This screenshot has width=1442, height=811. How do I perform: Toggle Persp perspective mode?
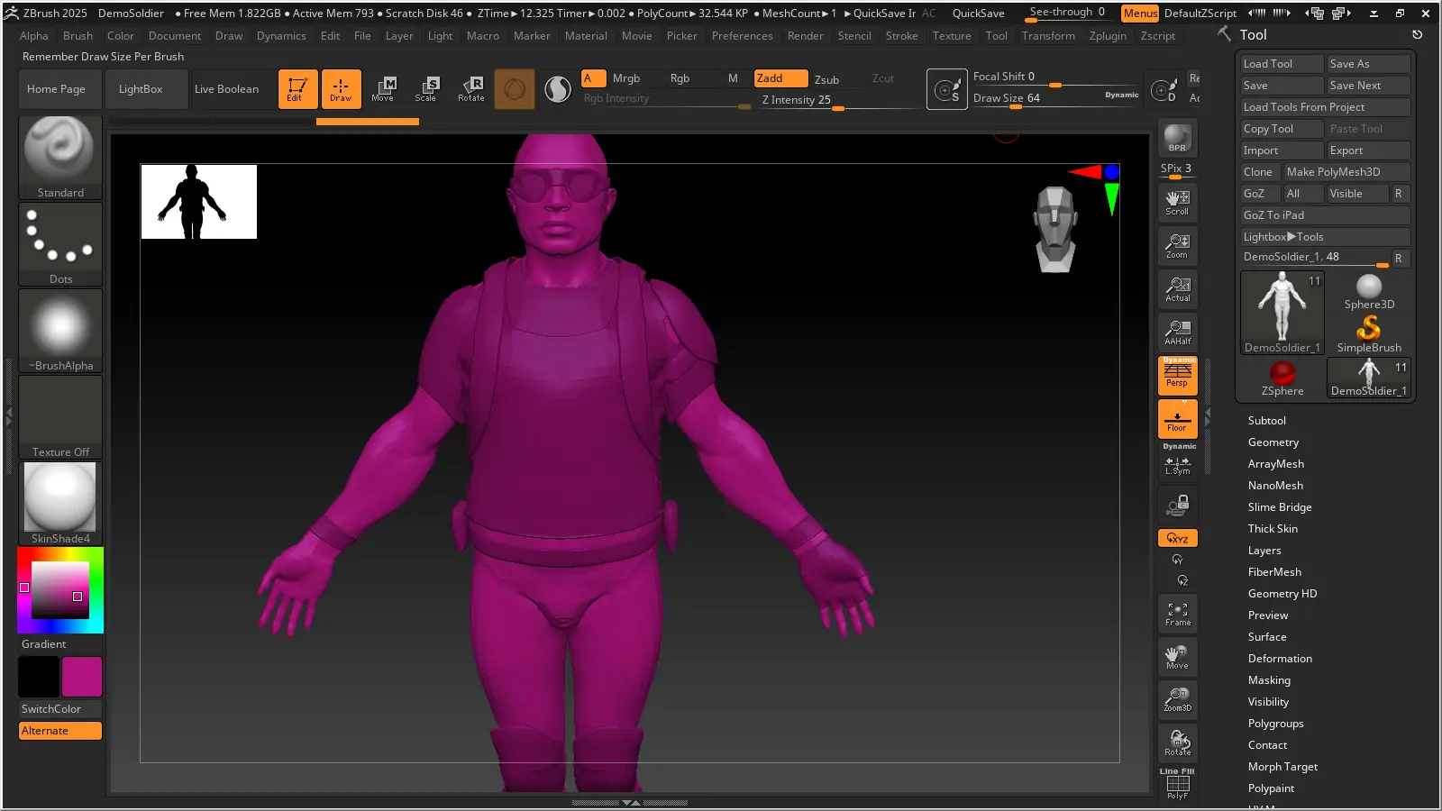(x=1177, y=375)
